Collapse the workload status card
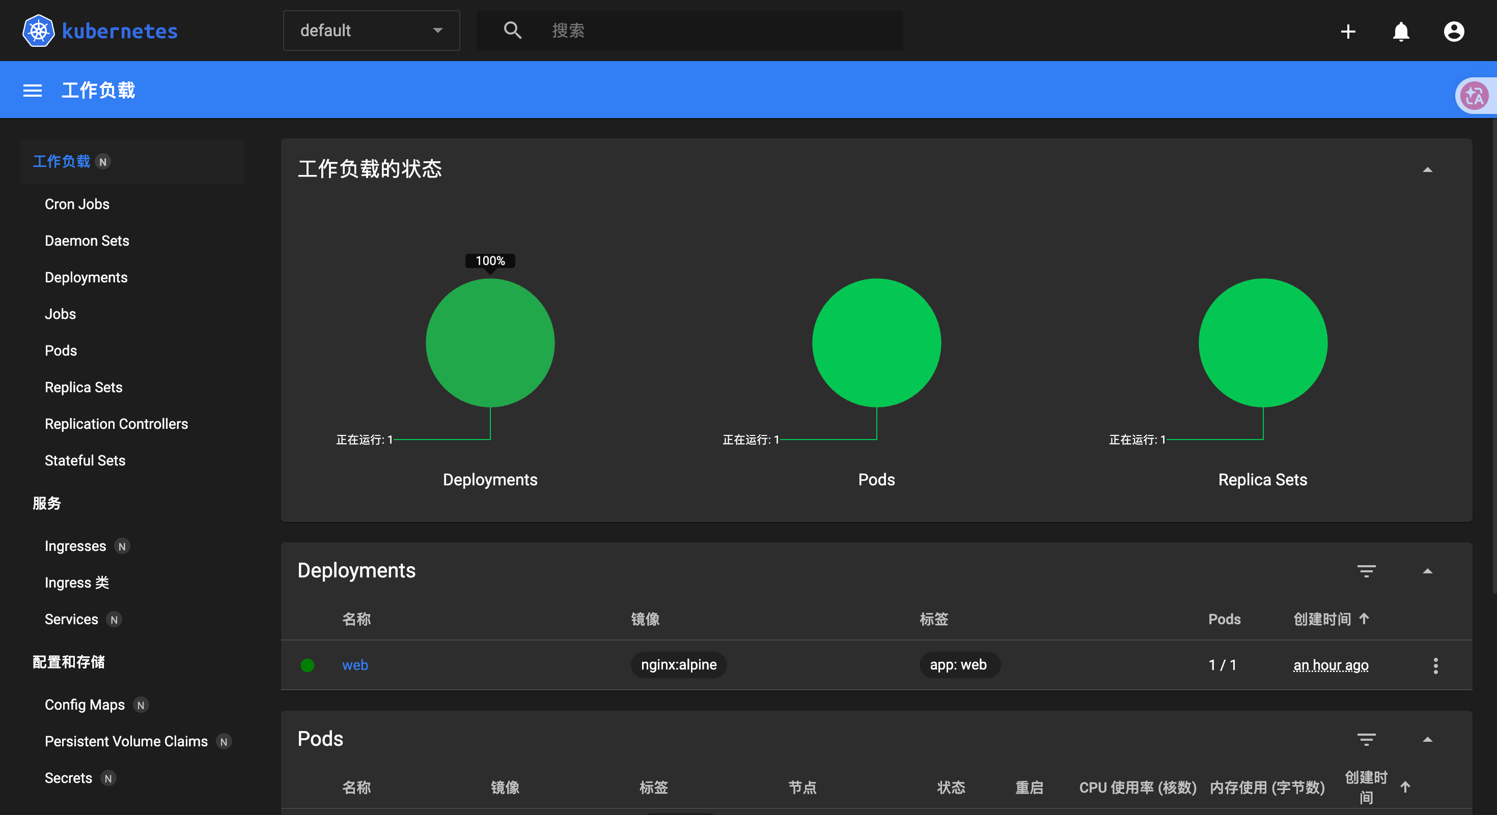The height and width of the screenshot is (815, 1497). [x=1427, y=170]
